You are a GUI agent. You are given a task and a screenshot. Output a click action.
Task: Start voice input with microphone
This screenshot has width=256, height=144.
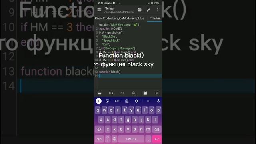pos(158,101)
